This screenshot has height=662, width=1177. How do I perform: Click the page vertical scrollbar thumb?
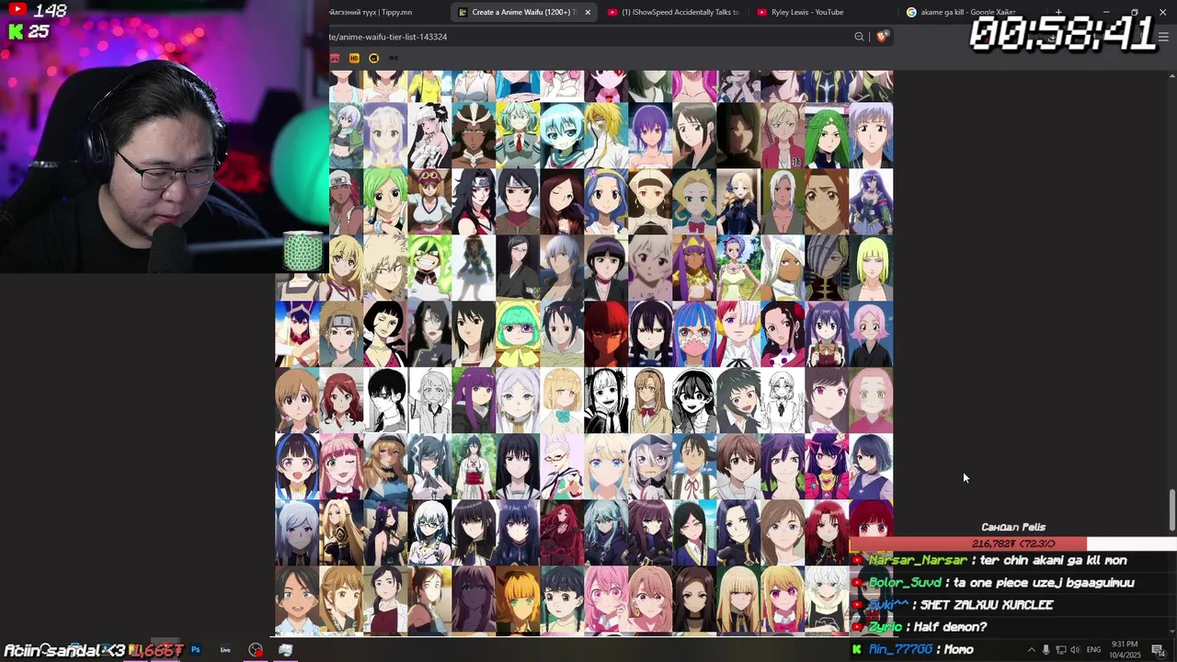point(1171,510)
